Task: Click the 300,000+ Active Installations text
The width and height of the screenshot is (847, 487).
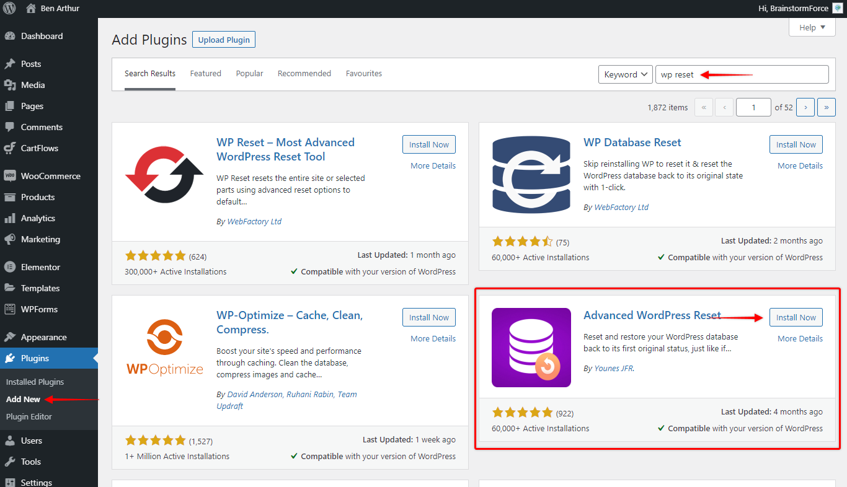Action: (x=175, y=271)
